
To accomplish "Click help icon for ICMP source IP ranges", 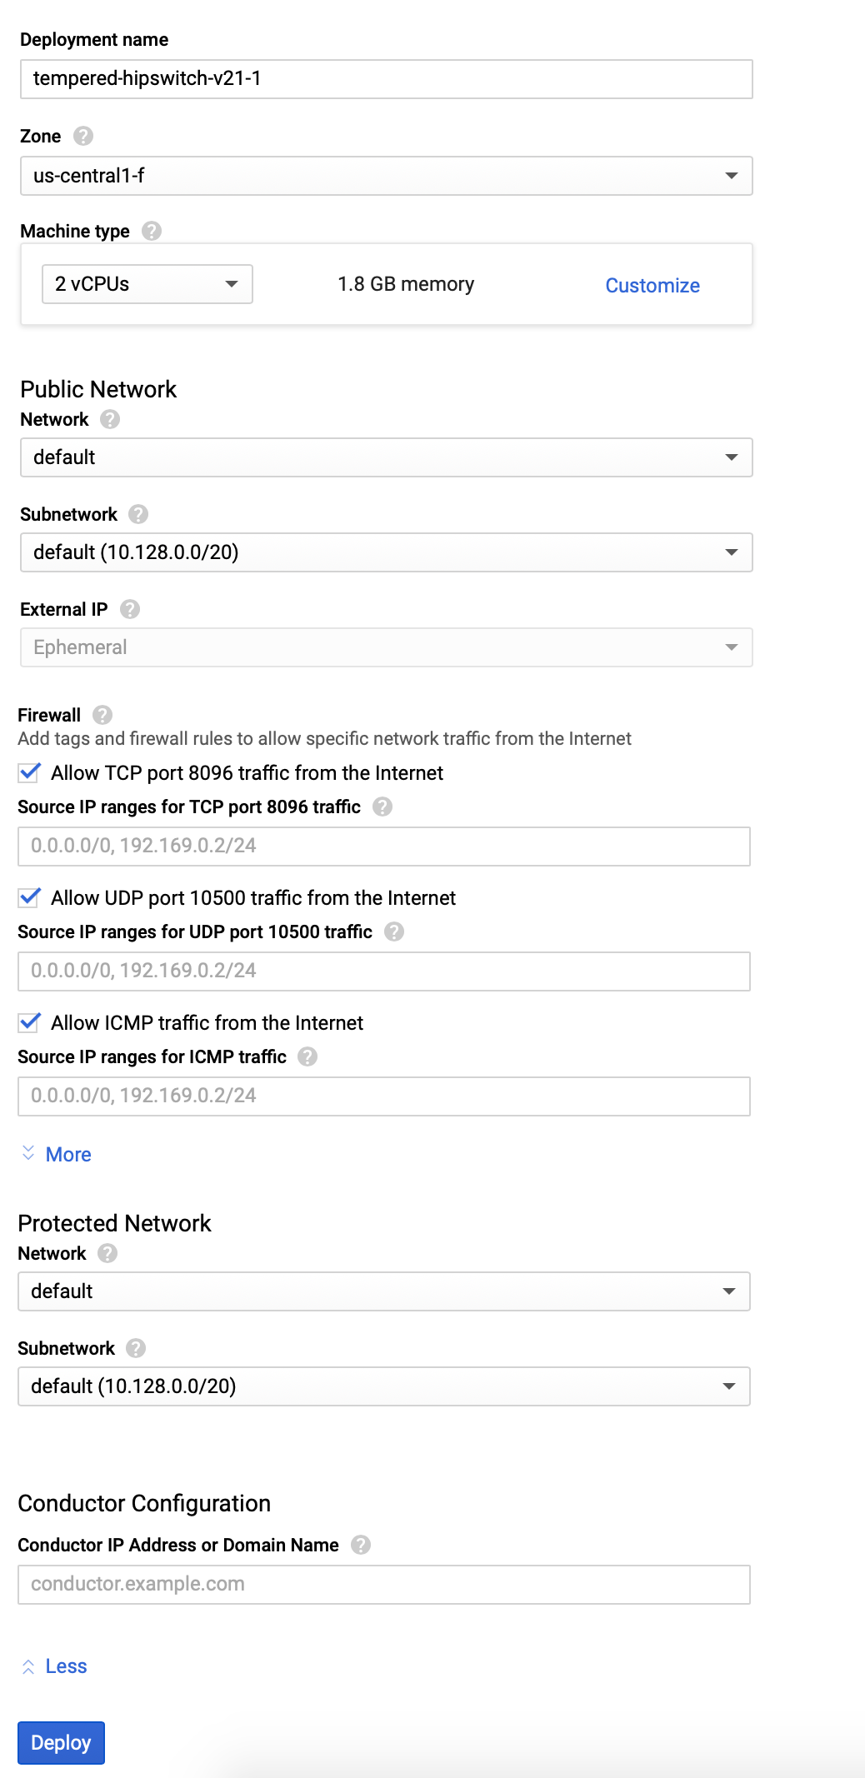I will [307, 1056].
